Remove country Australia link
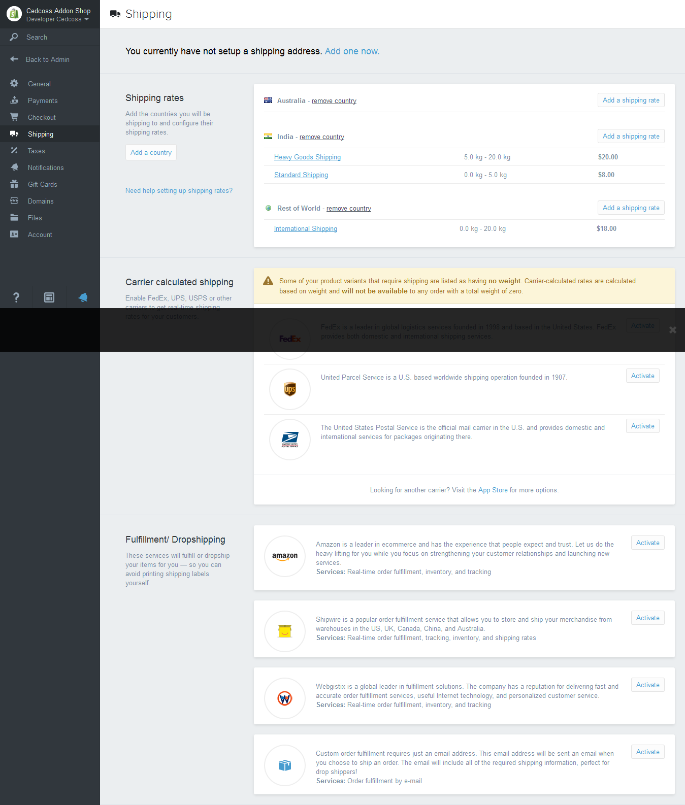The image size is (685, 805). (334, 101)
